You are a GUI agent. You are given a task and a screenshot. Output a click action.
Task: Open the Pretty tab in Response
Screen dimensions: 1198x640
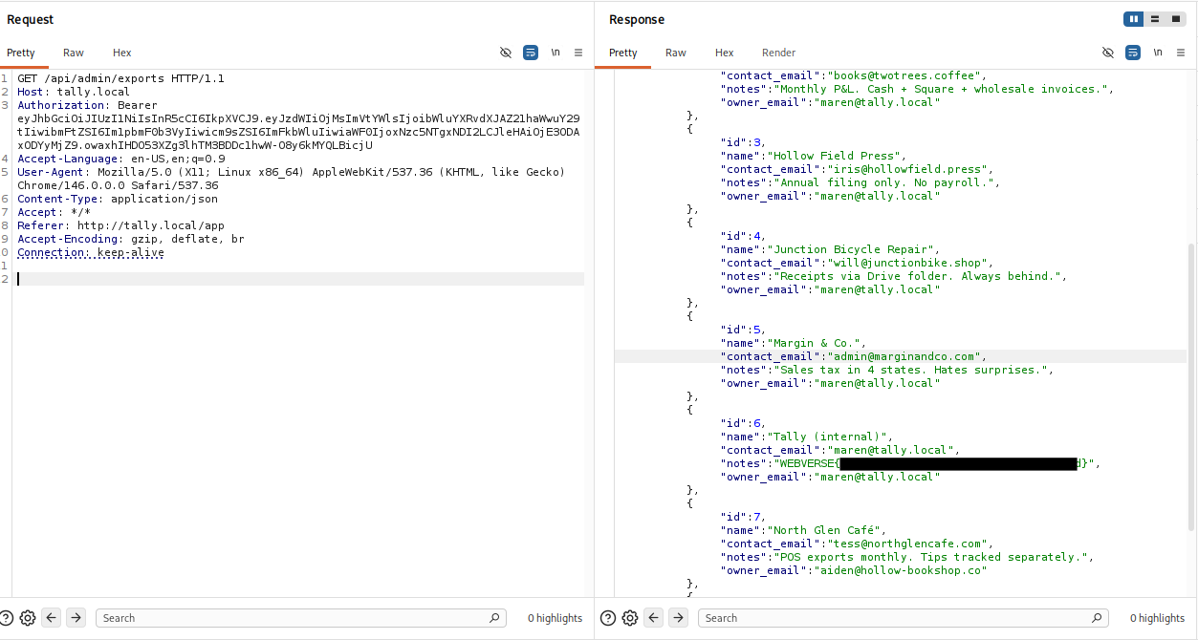click(x=623, y=53)
